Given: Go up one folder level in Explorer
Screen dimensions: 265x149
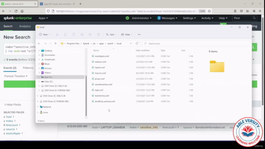Looking at the screenshot, I should pyautogui.click(x=55, y=43).
